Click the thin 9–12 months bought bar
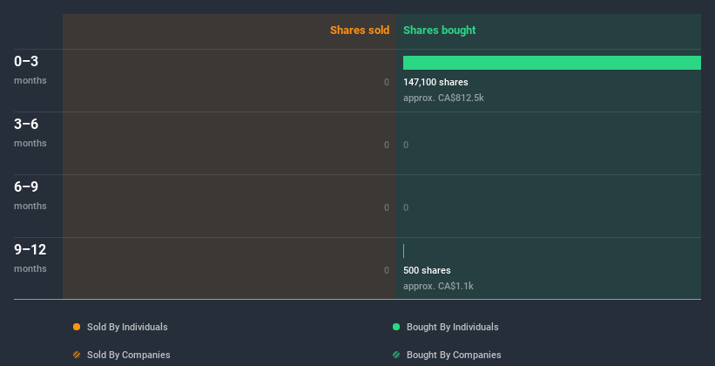The image size is (715, 366). click(x=403, y=251)
